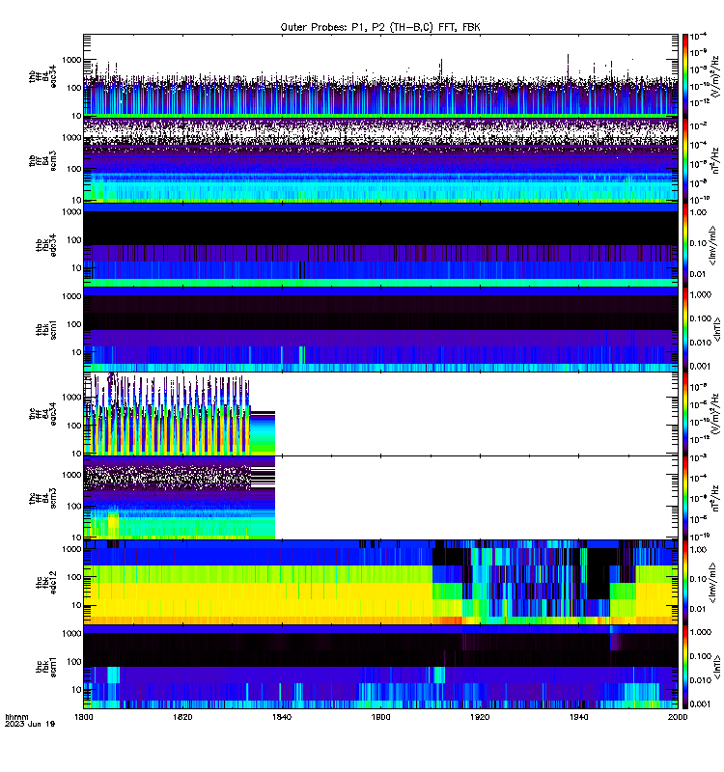This screenshot has height=772, width=724.
Task: Click the '1.00' value on thb edc34 colorbar
Action: pos(698,212)
